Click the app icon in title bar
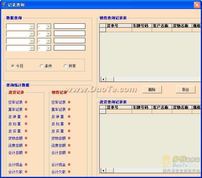 click(4, 5)
